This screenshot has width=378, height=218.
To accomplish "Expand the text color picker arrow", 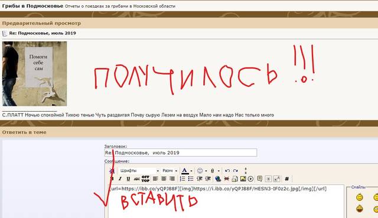I will pyautogui.click(x=191, y=171).
